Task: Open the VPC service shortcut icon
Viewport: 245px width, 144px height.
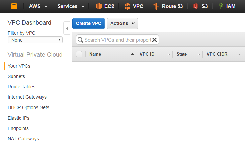Action: (x=127, y=6)
